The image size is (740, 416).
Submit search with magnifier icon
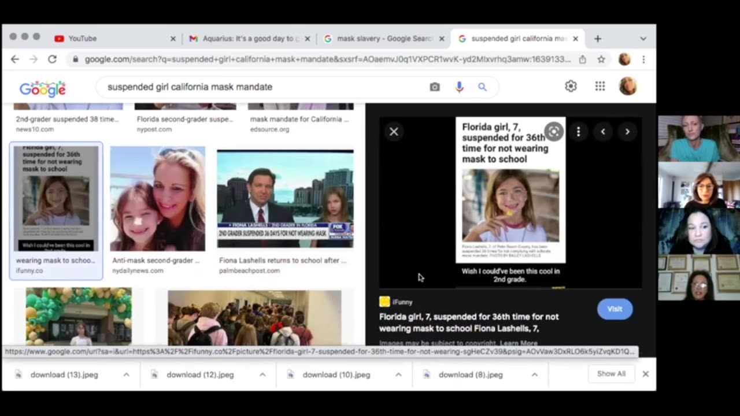[x=482, y=87]
